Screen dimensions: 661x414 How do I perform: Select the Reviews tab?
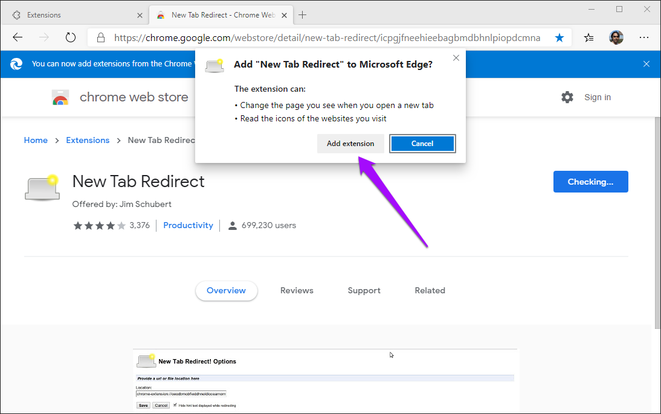coord(297,290)
